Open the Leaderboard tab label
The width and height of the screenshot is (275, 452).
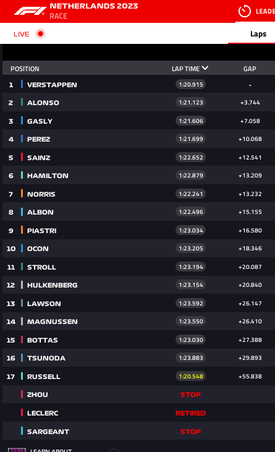pos(265,11)
